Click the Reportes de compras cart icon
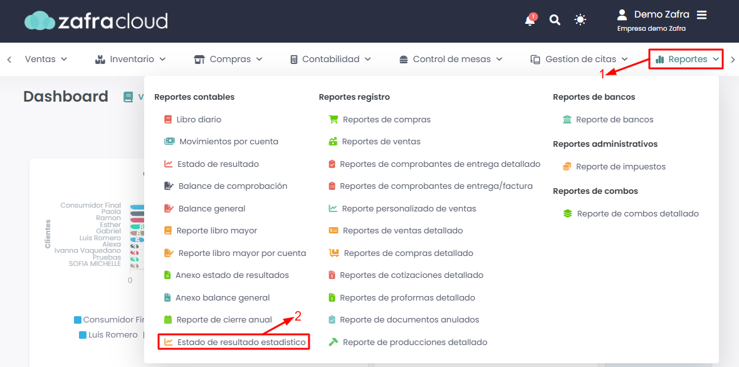The image size is (739, 367). 333,119
